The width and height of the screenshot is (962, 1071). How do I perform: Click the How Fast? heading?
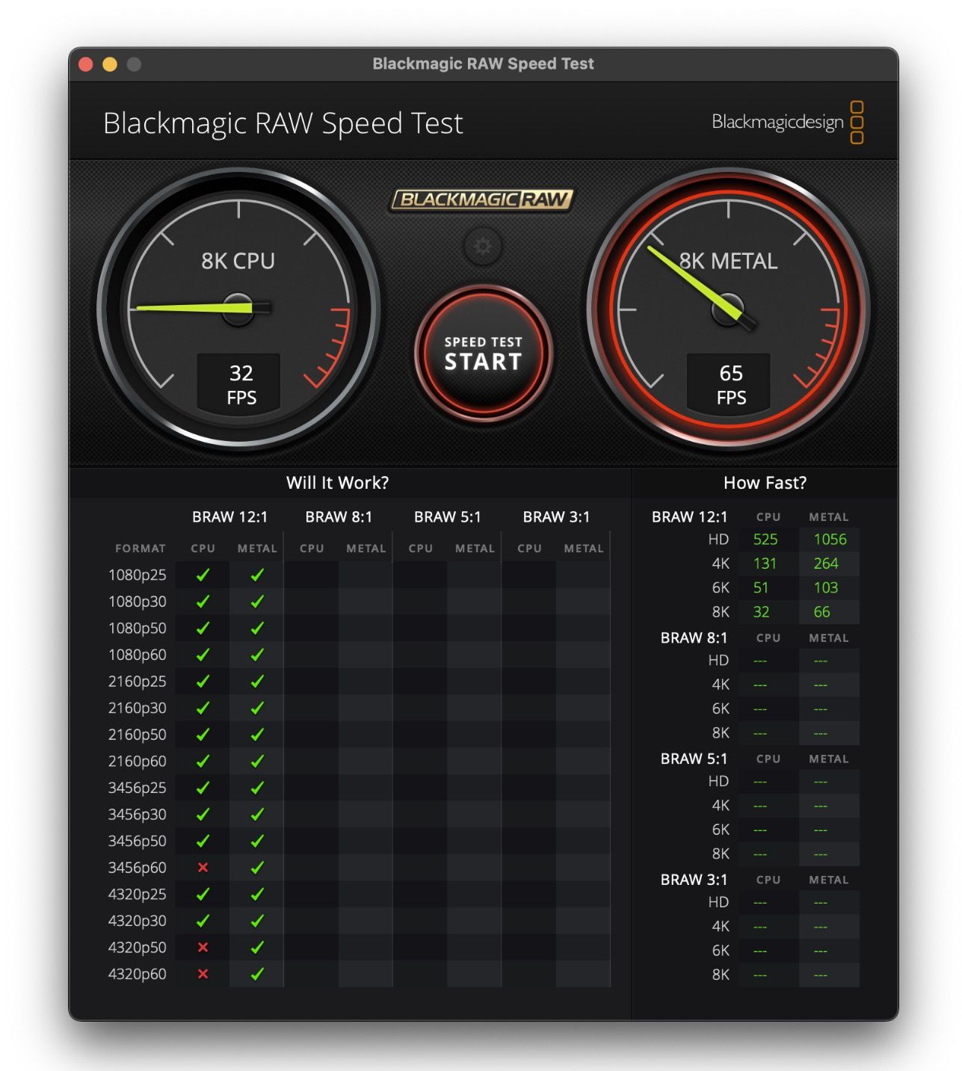pos(765,483)
